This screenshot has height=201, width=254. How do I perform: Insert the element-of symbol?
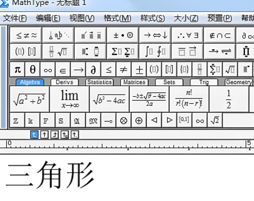pyautogui.click(x=63, y=69)
